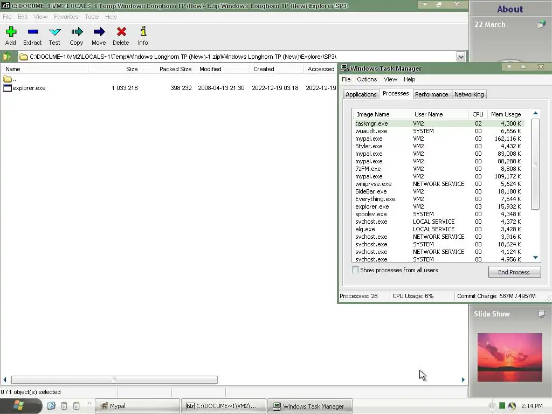The image size is (552, 414).
Task: Click the process list vertical scrollbar thumb
Action: pos(535,164)
